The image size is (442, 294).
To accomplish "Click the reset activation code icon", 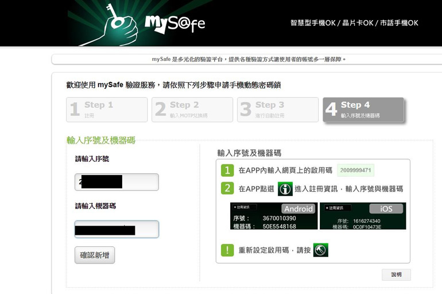I will point(321,250).
